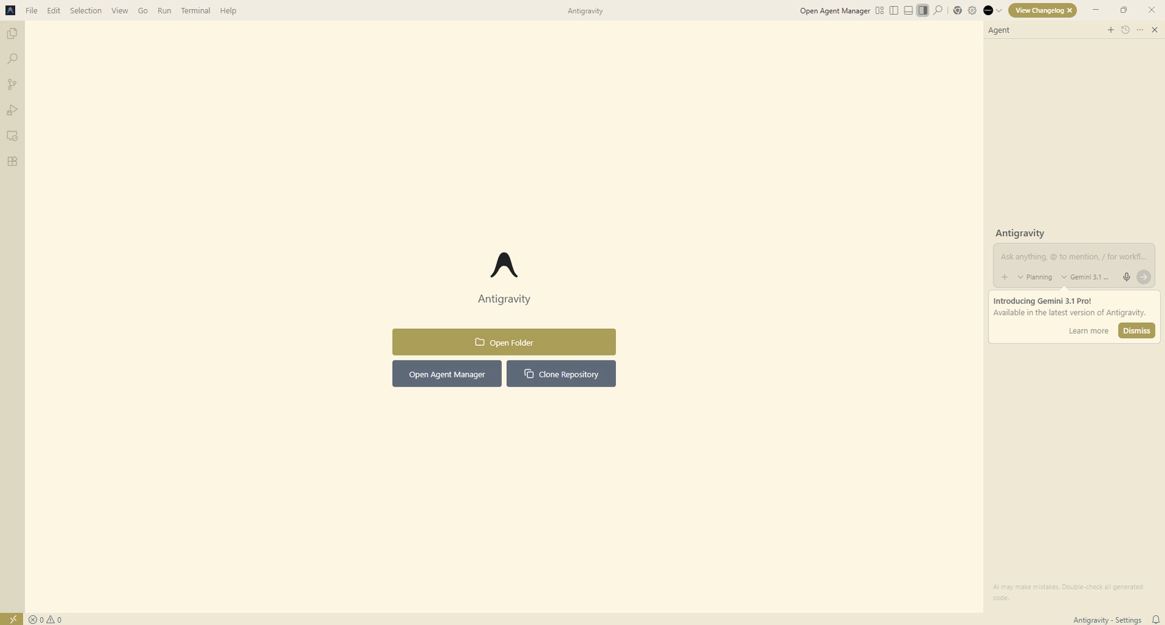Open the Help menu
The height and width of the screenshot is (625, 1165).
[228, 10]
